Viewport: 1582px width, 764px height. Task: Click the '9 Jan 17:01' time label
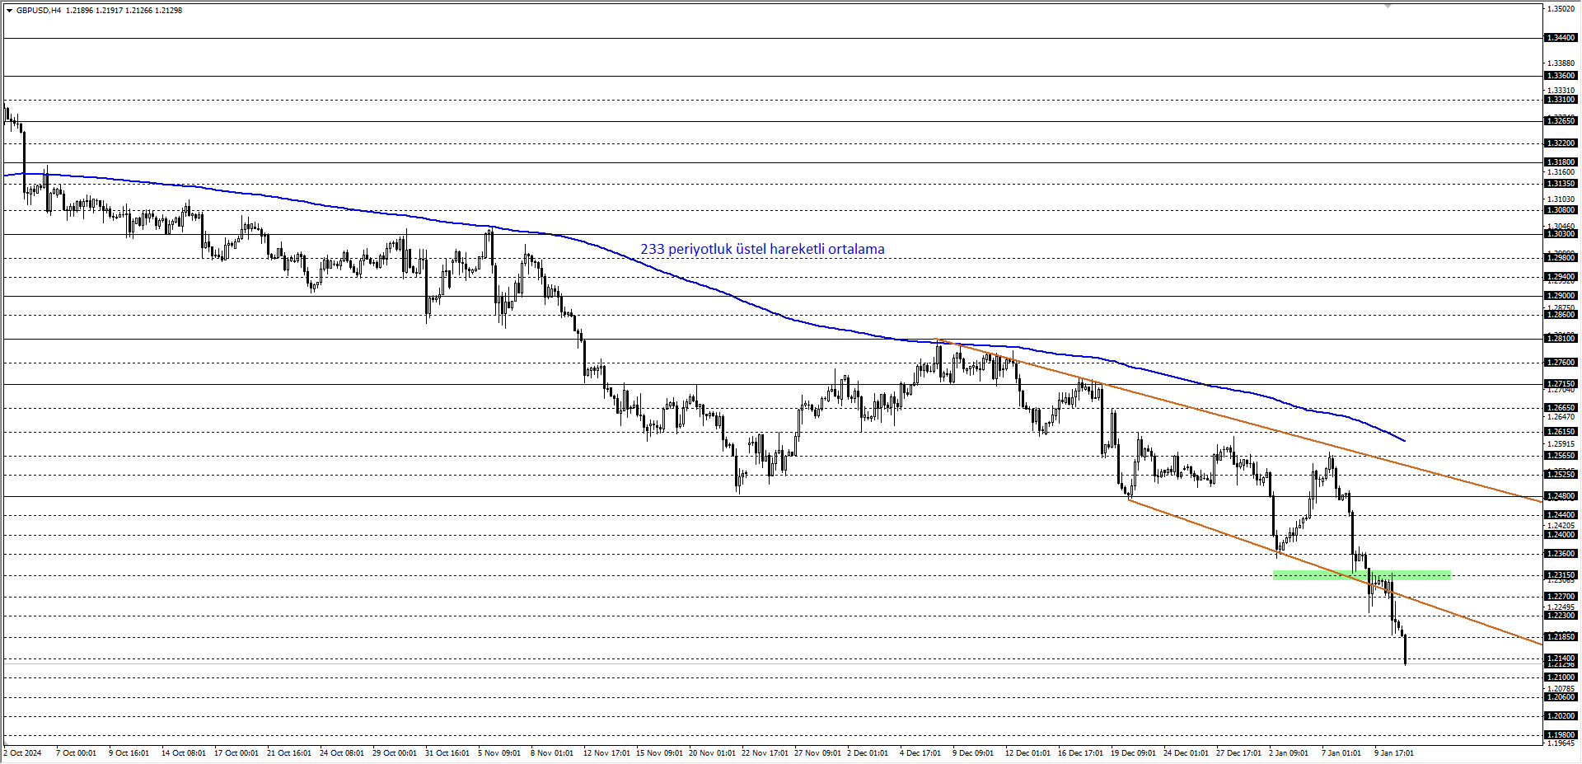click(1394, 753)
